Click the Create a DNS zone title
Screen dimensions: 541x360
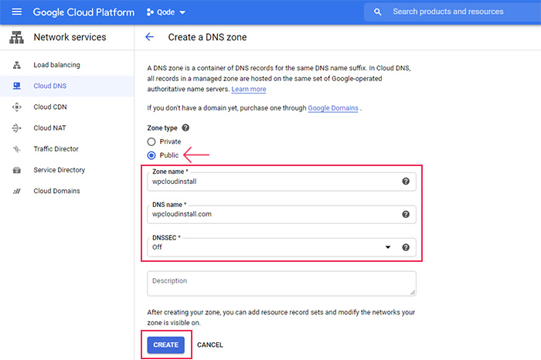click(x=207, y=37)
